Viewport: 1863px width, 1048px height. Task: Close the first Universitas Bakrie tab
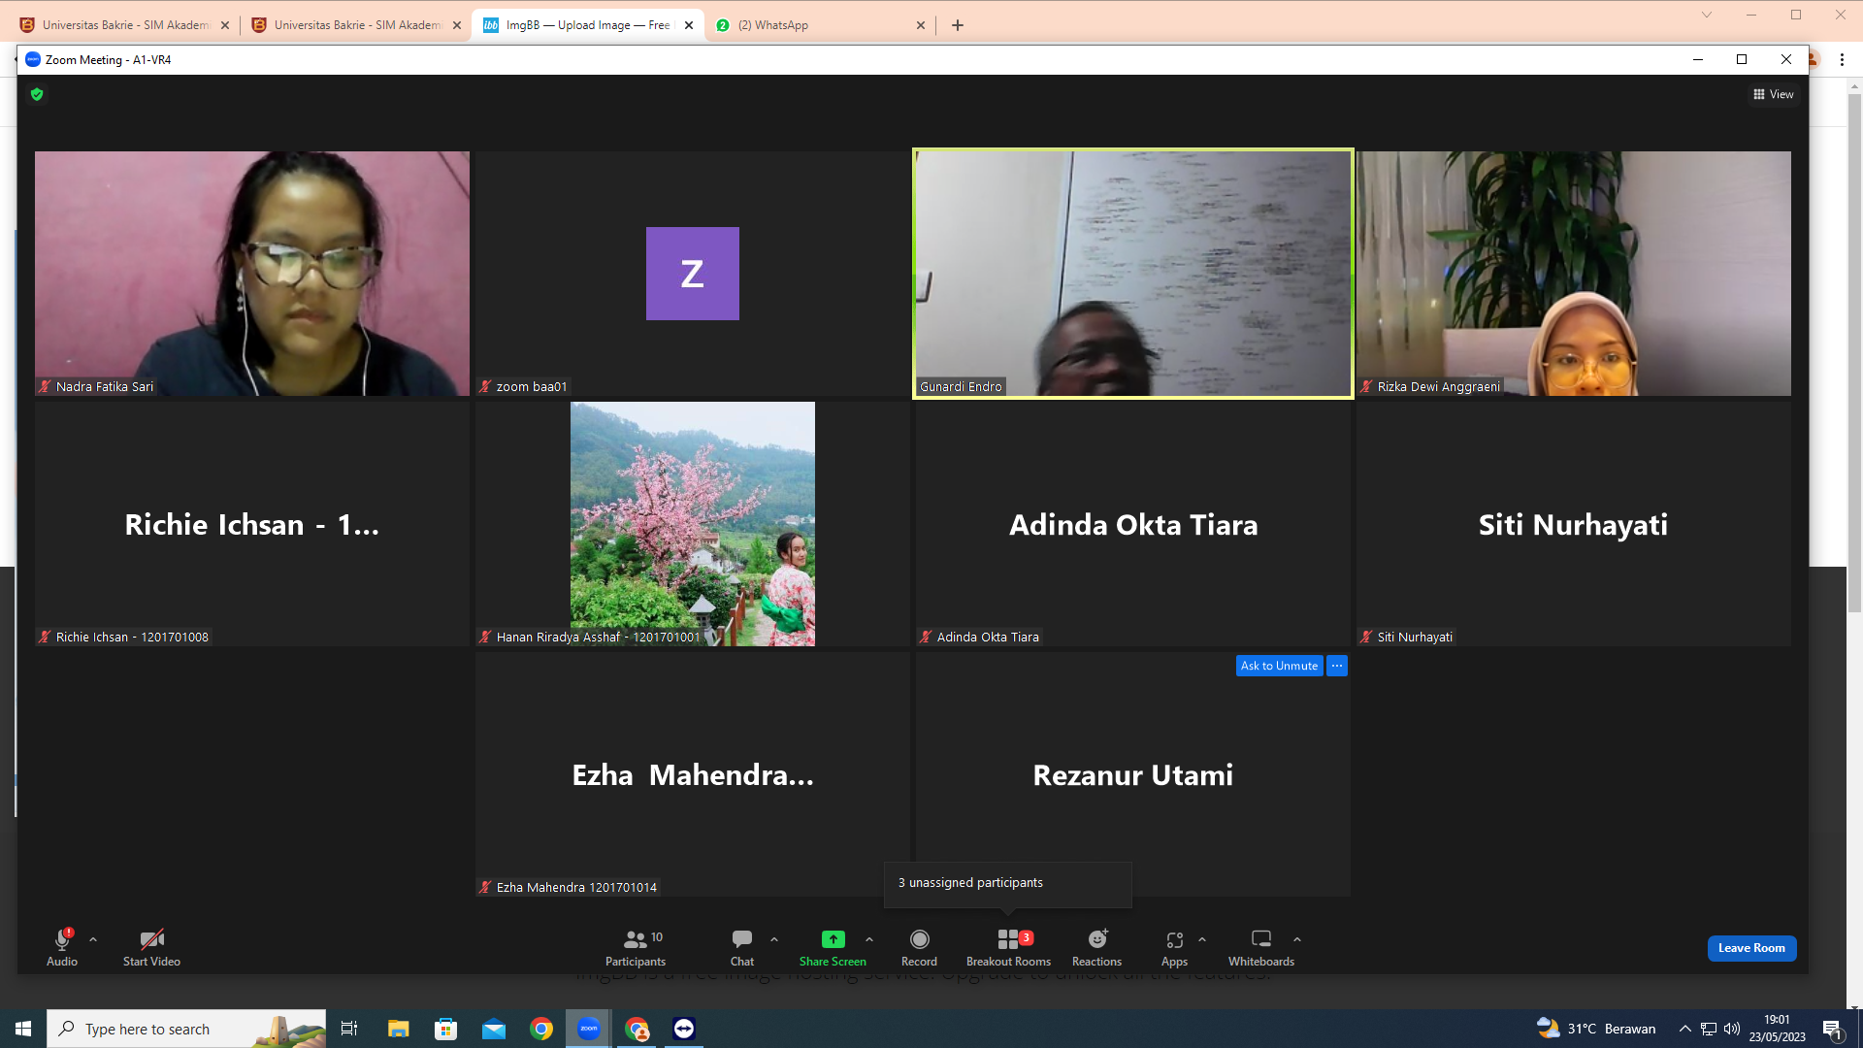coord(225,25)
